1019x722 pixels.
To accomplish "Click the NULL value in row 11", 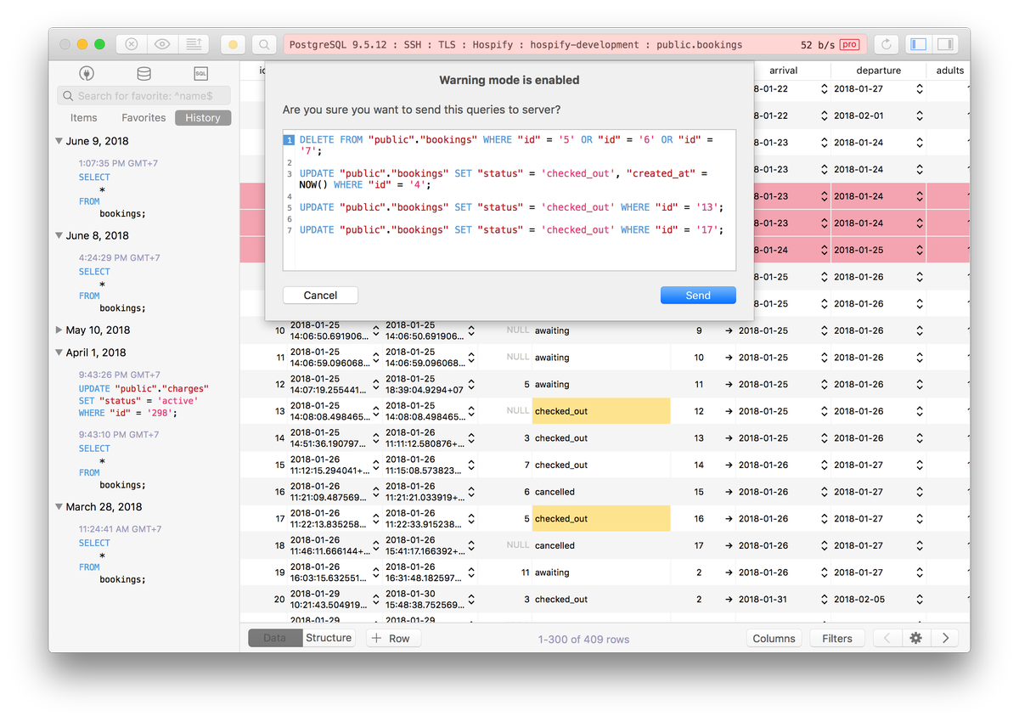I will click(x=518, y=358).
